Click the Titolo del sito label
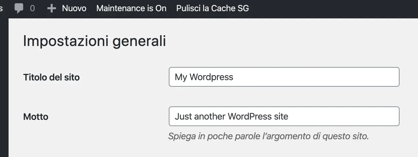Image resolution: width=418 pixels, height=157 pixels. coord(51,78)
